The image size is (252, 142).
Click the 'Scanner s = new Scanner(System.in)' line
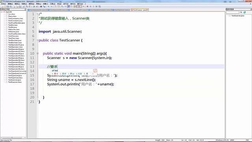tap(80, 58)
